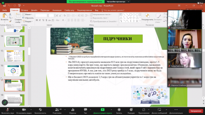Viewport: 205px width, 115px height.
Task: Select slide 18 thumbnail
Action: tap(14, 100)
